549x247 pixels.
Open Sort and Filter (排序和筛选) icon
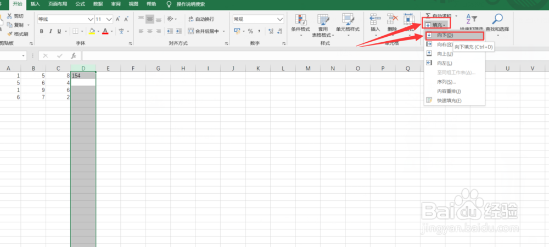[472, 19]
